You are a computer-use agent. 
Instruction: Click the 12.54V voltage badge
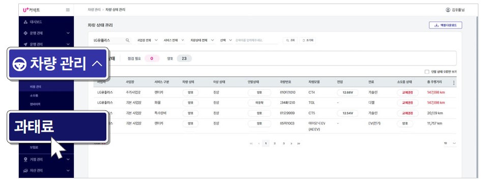347,113
